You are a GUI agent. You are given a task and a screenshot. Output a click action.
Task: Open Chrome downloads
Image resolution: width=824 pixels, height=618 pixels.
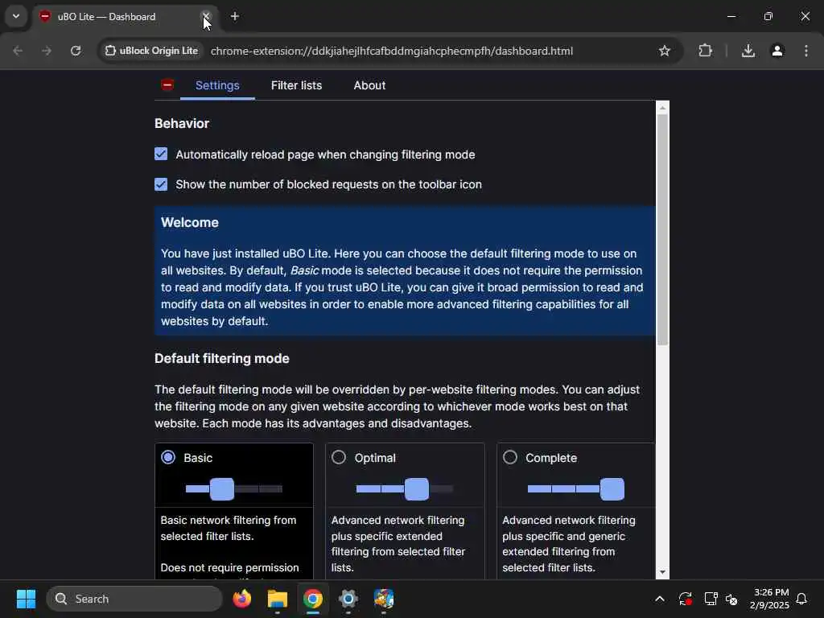[748, 51]
